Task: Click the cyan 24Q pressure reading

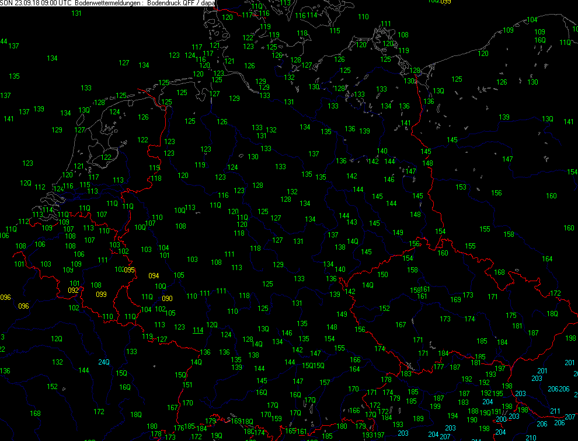Action: [103, 362]
